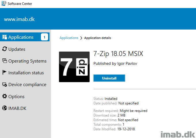Image resolution: width=196 pixels, height=138 pixels.
Task: Click Download size: 2 MB line
Action: (x=109, y=115)
